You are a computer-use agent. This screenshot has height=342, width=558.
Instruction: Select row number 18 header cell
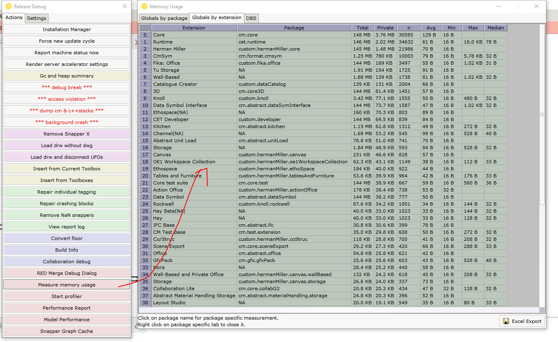pos(145,162)
